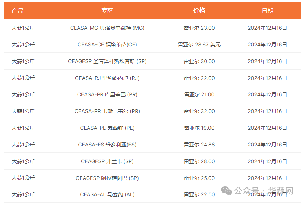The height and width of the screenshot is (203, 303).
Task: Click the price 雷亚尔 32.00
Action: pos(199,111)
